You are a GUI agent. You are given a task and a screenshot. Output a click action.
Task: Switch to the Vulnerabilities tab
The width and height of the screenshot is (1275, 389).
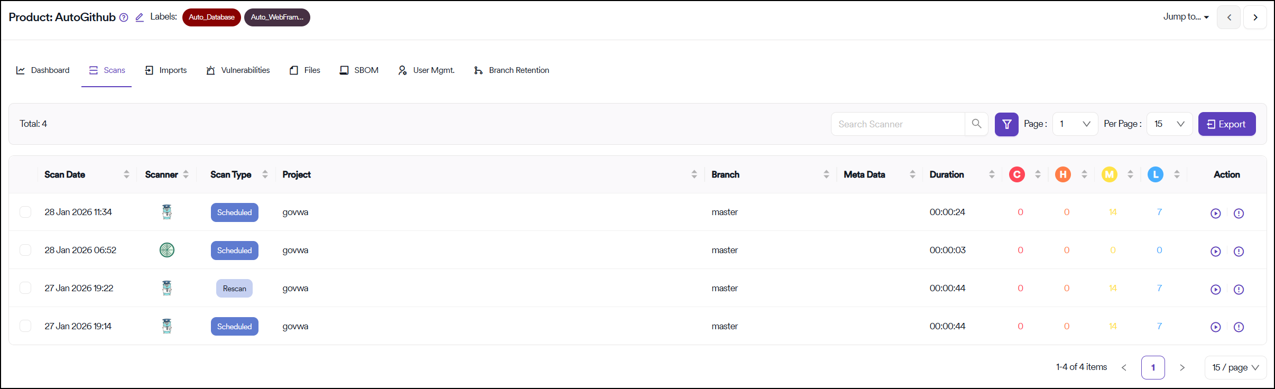tap(238, 70)
